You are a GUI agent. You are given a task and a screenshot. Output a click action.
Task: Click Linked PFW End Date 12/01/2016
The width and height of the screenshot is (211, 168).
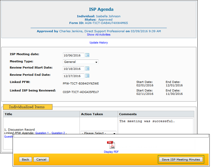(174, 85)
